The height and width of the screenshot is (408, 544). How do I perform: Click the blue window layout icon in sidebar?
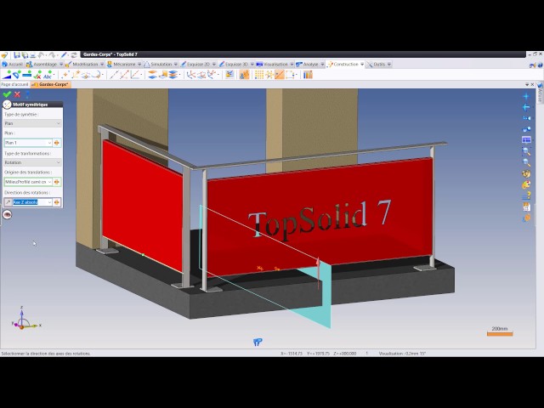(526, 139)
